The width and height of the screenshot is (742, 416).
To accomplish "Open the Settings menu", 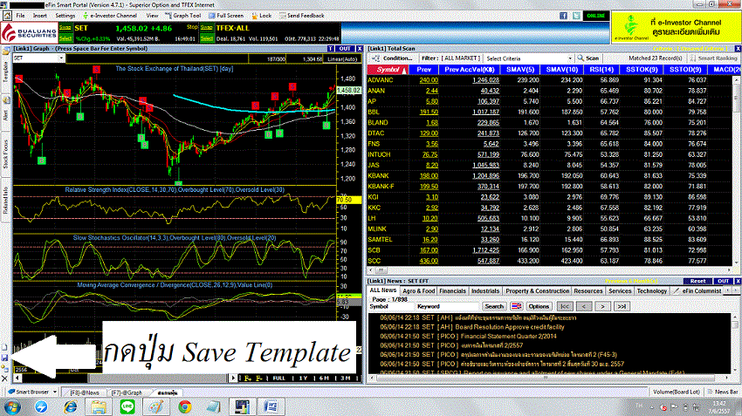I will click(65, 16).
